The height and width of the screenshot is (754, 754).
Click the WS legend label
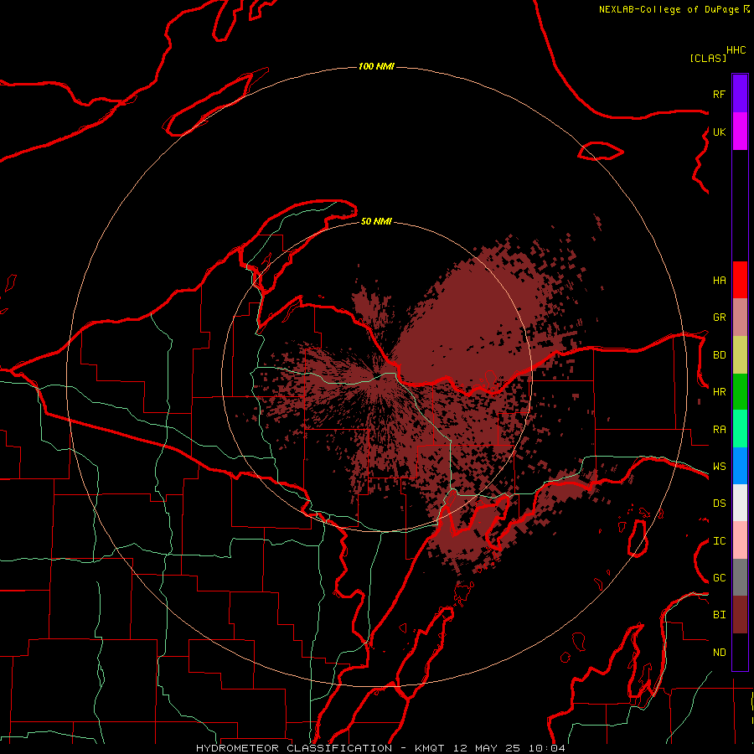click(720, 467)
